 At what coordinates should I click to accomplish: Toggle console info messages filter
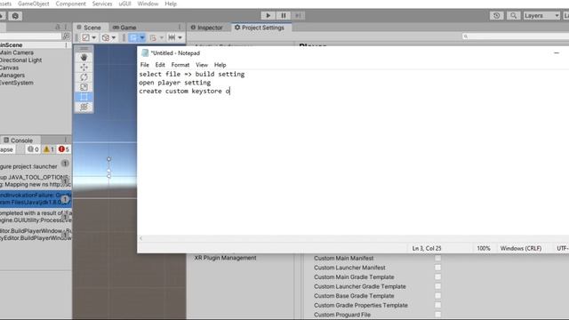click(x=33, y=149)
